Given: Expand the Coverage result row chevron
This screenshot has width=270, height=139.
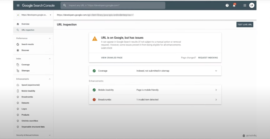Looking at the screenshot, I should [216, 71].
